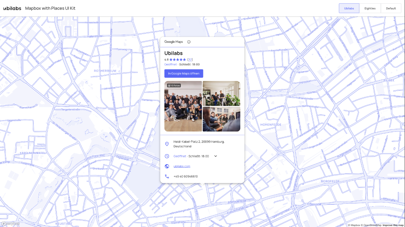Image resolution: width=405 pixels, height=227 pixels.
Task: Open the 32 reviews link
Action: point(190,60)
